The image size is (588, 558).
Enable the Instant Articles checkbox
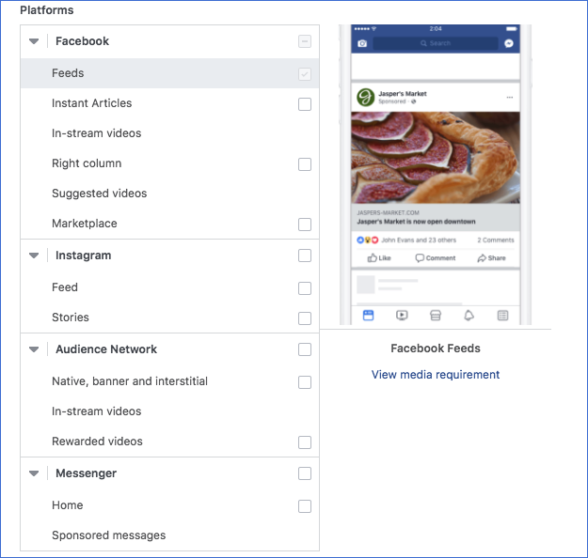[x=305, y=104]
